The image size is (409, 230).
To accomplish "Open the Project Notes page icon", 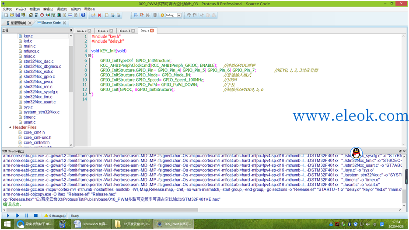I will click(x=76, y=15).
